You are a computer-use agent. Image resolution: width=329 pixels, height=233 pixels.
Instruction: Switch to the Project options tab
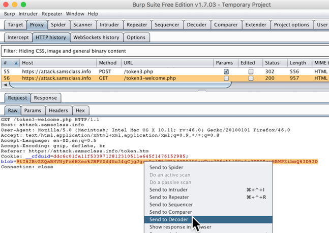point(291,25)
